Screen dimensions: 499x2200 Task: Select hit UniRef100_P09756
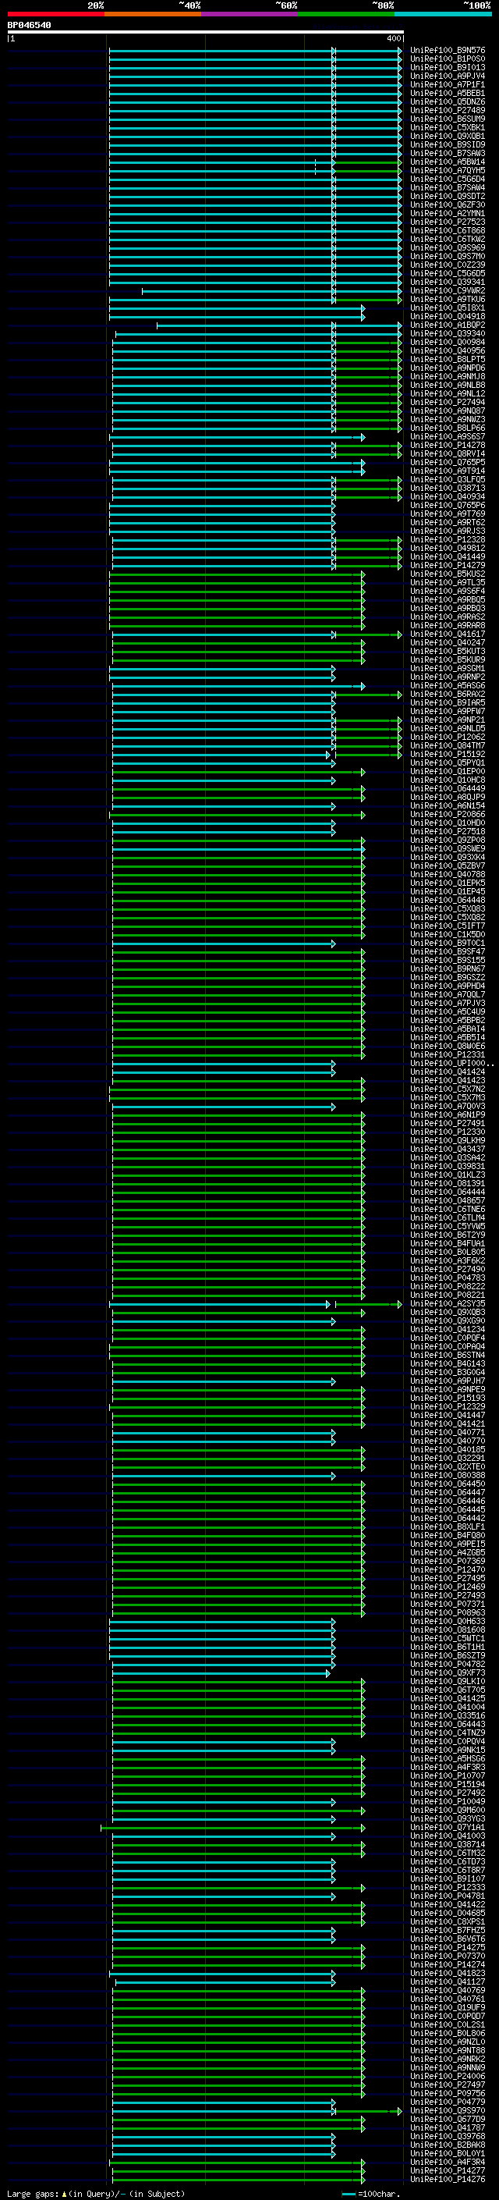tap(448, 2092)
